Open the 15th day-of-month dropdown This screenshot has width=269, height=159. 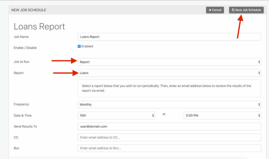116,115
